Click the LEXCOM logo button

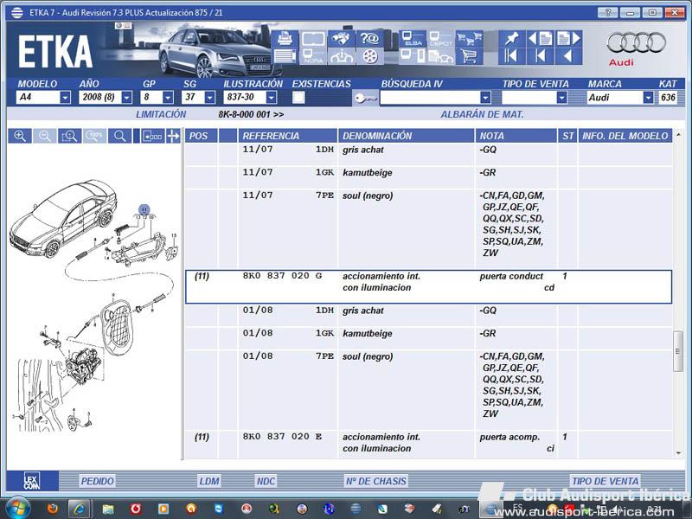(32, 481)
